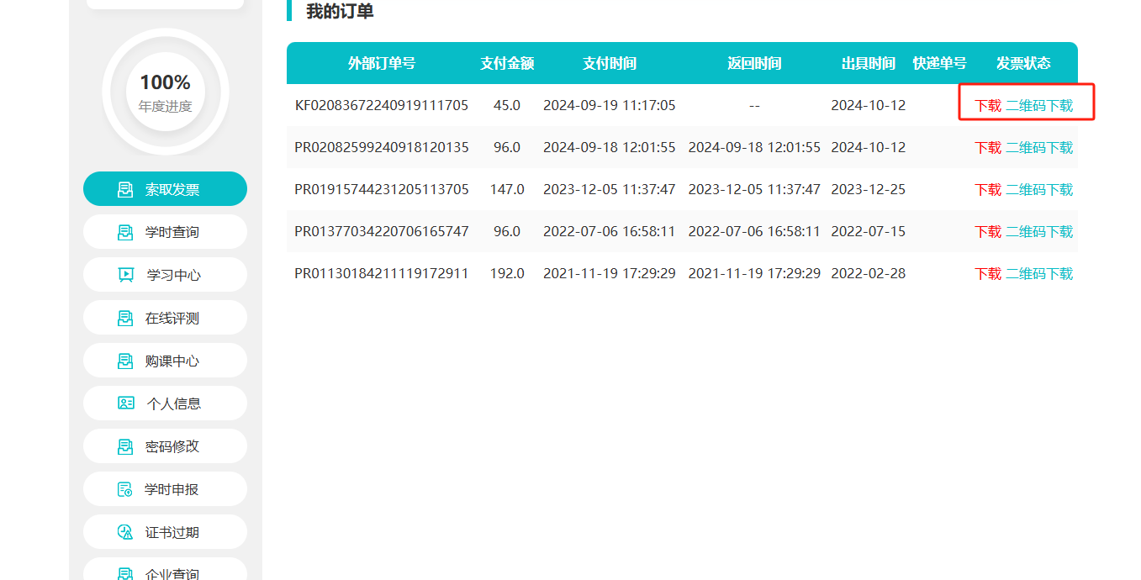This screenshot has width=1141, height=580.
Task: Click the 在线评测 sidebar icon
Action: (x=125, y=318)
